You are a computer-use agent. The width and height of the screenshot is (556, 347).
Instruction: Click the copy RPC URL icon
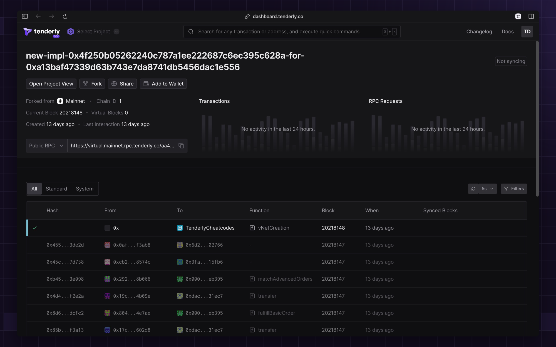pos(181,145)
